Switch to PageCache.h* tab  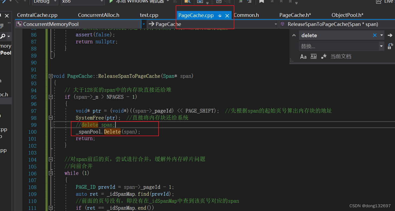pos(295,15)
